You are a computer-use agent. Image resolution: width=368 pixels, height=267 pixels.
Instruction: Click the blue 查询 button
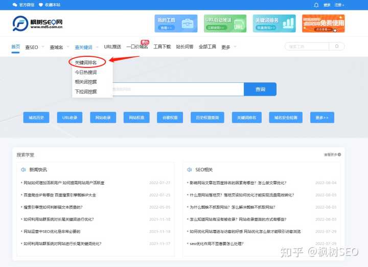(x=260, y=89)
